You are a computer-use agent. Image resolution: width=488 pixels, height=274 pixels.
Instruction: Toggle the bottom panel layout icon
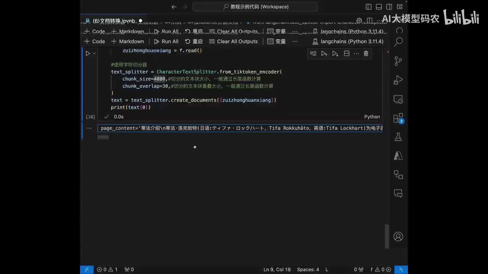(379, 7)
